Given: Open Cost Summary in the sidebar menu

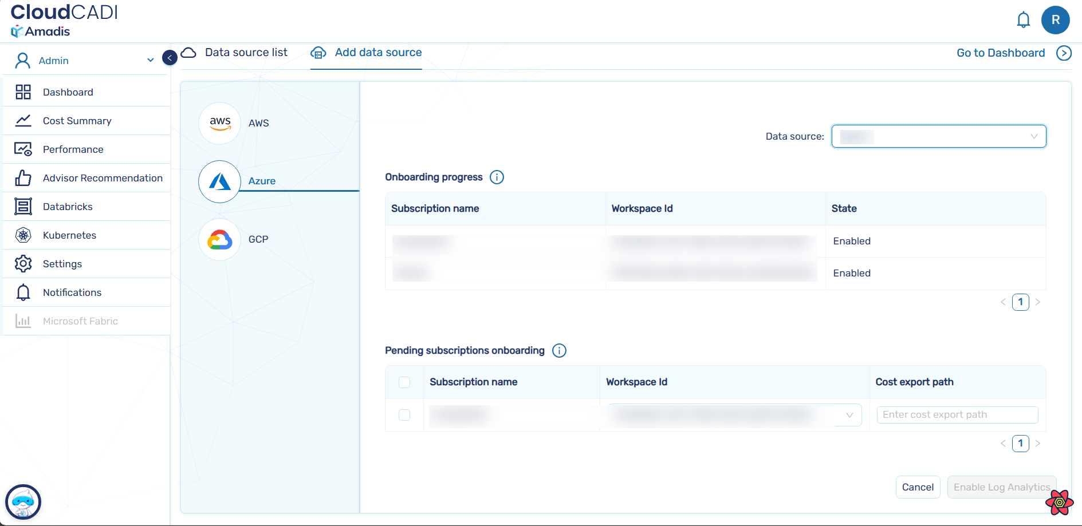Looking at the screenshot, I should click(77, 121).
